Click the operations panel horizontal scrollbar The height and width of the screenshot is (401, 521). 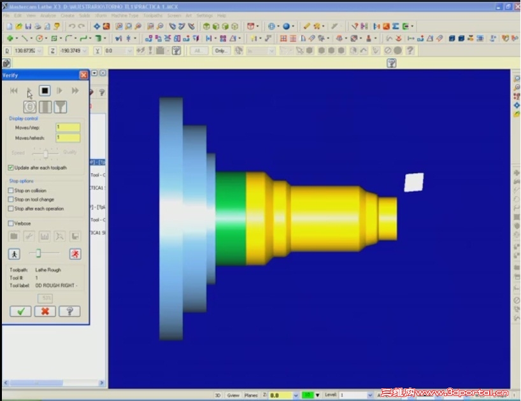point(54,383)
